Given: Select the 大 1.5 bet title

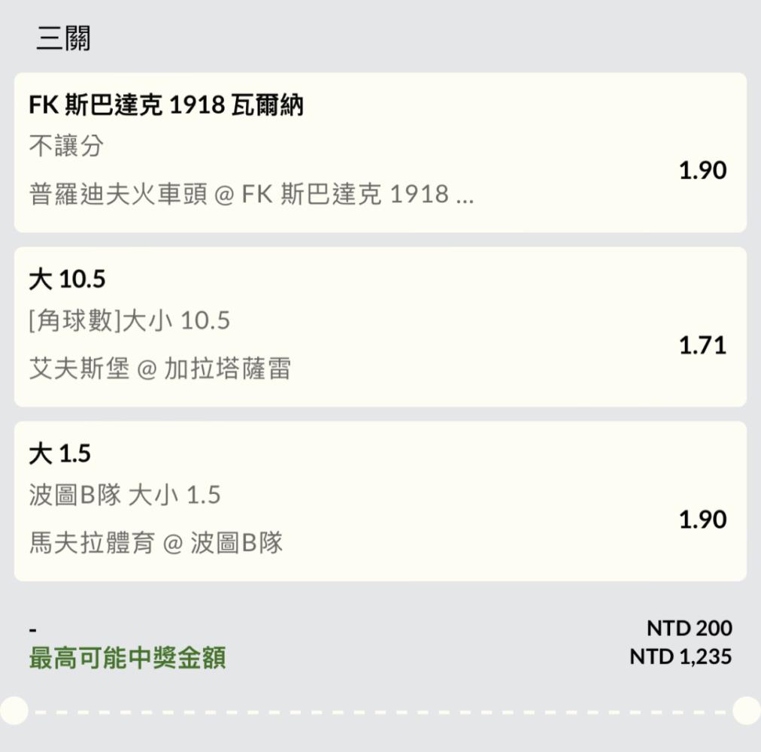Looking at the screenshot, I should (59, 453).
